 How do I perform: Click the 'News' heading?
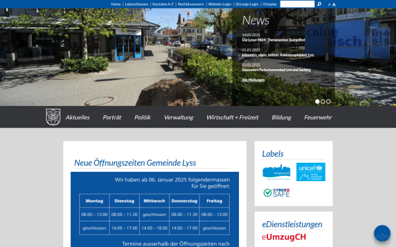tap(255, 20)
